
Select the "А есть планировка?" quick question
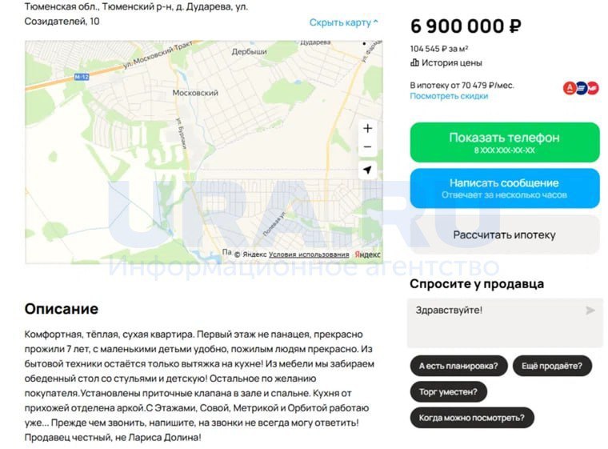click(458, 367)
